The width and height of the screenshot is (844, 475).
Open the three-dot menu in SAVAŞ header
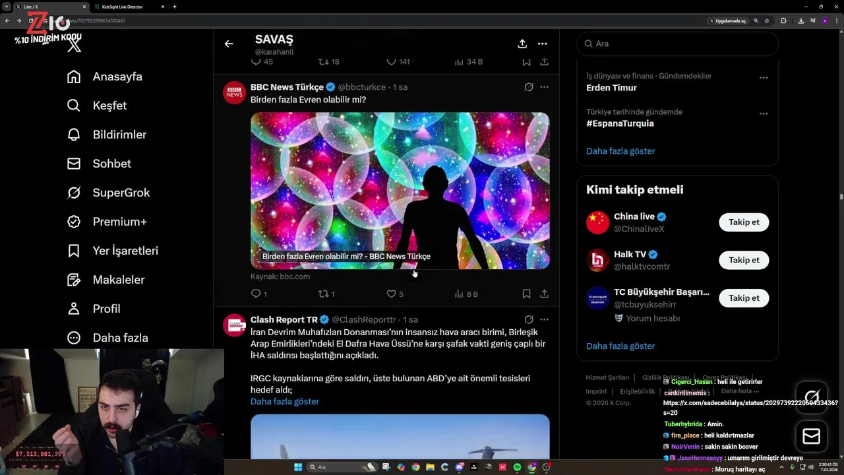(542, 44)
